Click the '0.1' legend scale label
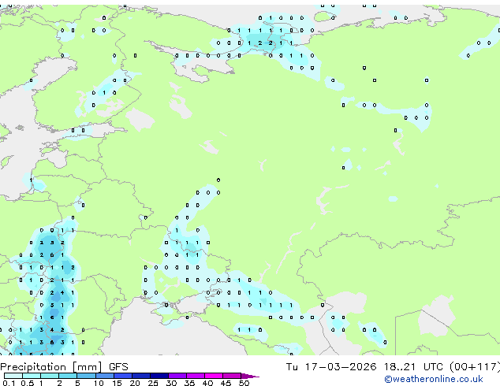Screen dimensions: 500x386 coord(9,383)
